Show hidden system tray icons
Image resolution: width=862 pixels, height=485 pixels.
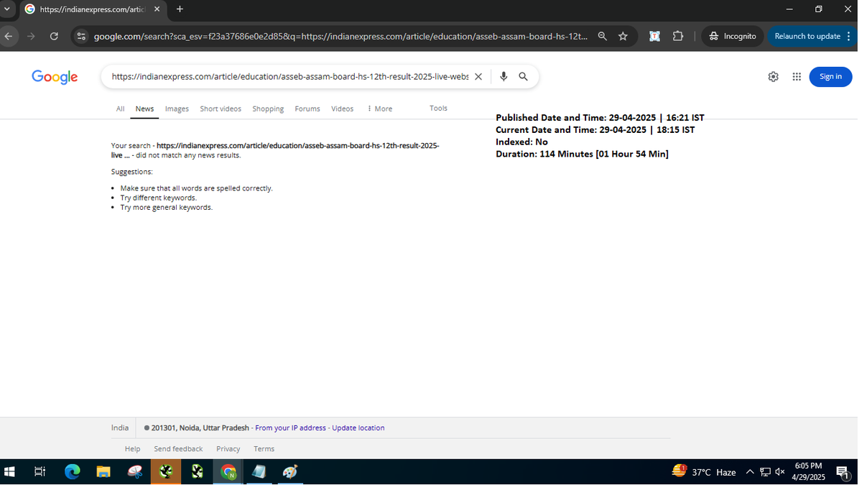pyautogui.click(x=750, y=472)
